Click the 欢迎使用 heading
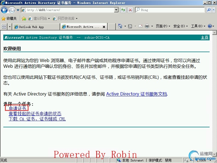The width and height of the screenshot is (217, 163). pyautogui.click(x=12, y=49)
